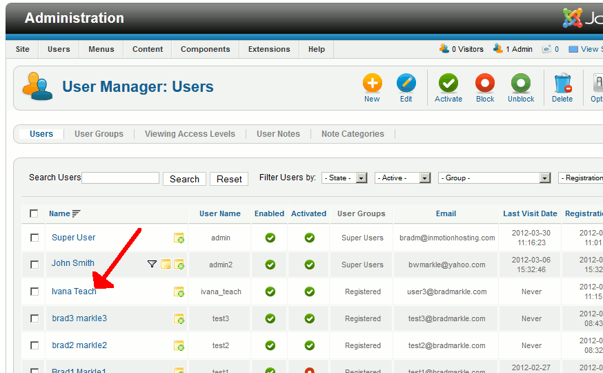Tick the select-all checkbox in table header
Image resolution: width=603 pixels, height=373 pixels.
[x=34, y=213]
